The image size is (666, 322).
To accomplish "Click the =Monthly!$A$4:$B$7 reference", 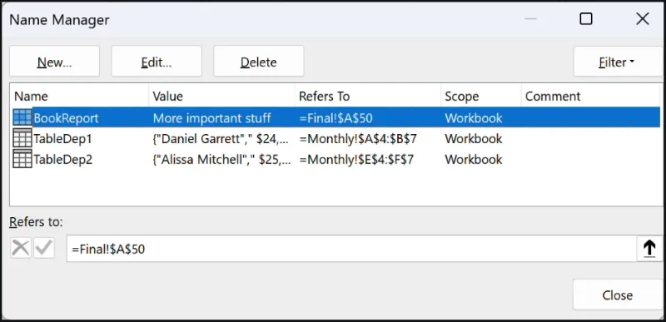I will [358, 139].
